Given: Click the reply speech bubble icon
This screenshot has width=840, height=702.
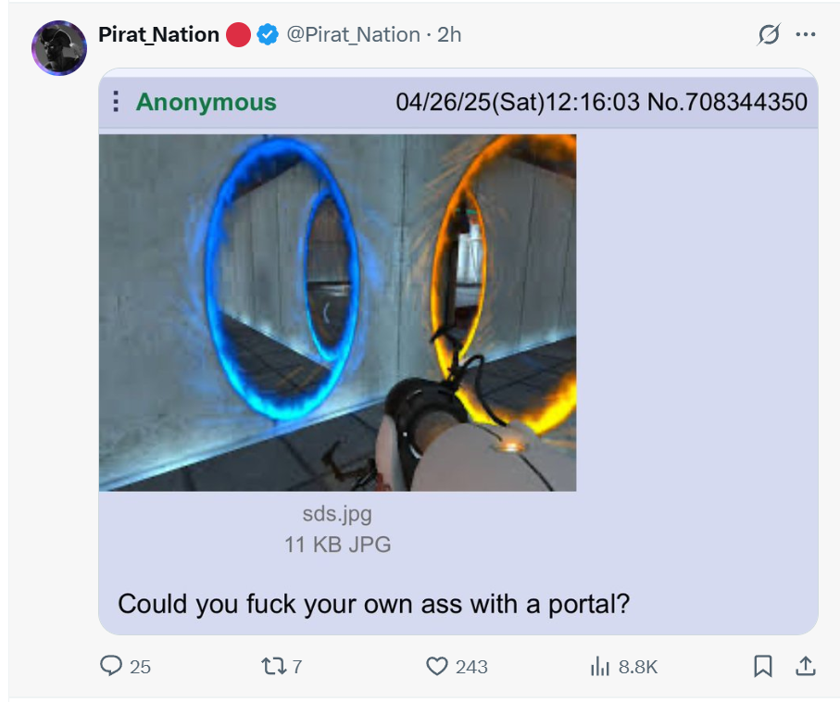Looking at the screenshot, I should point(110,666).
